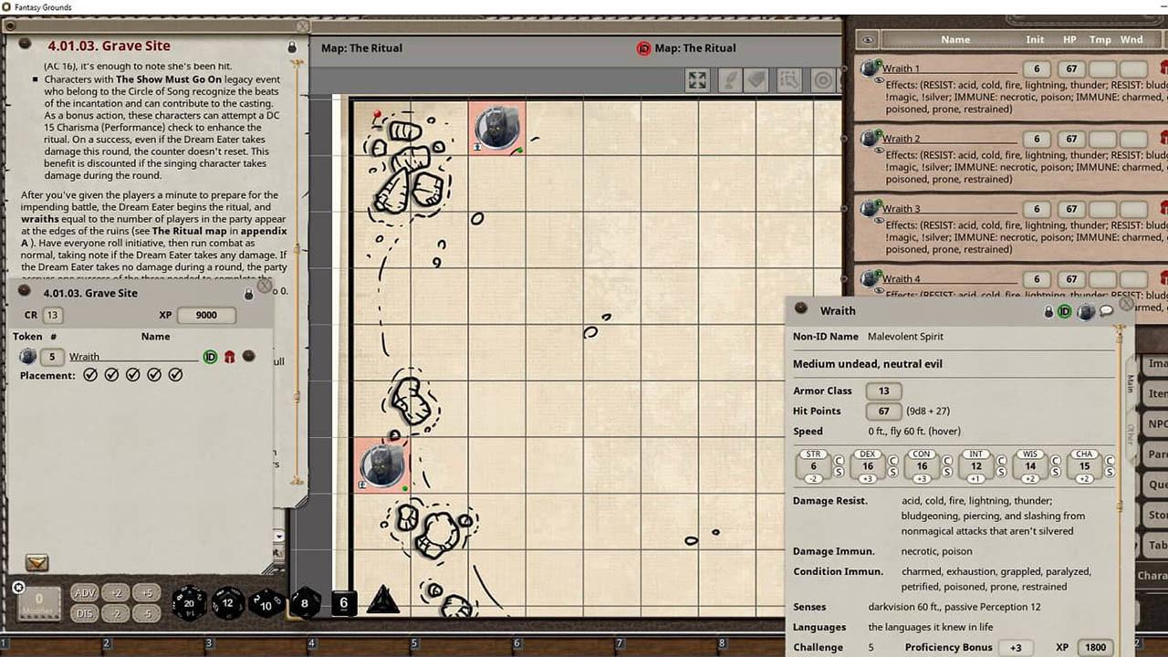Toggle the first Placement checkmark
1168x657 pixels.
[90, 375]
